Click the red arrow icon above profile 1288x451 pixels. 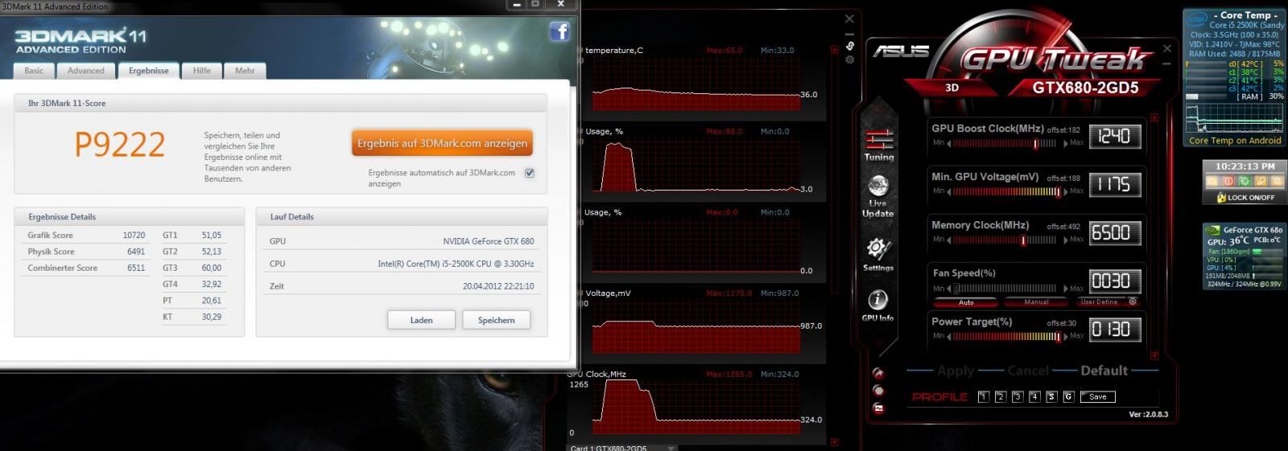click(x=878, y=374)
